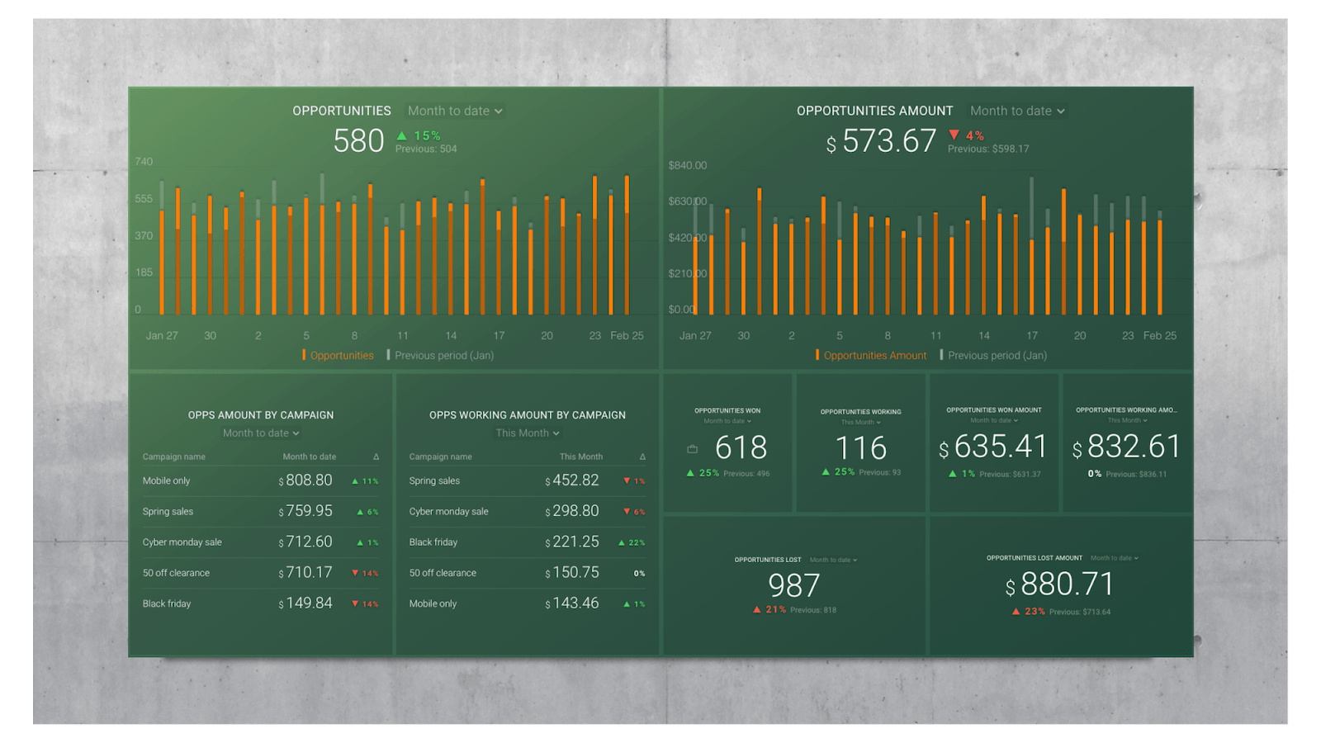1321x743 pixels.
Task: Click the OPPORTUNITIES chart title
Action: 342,111
